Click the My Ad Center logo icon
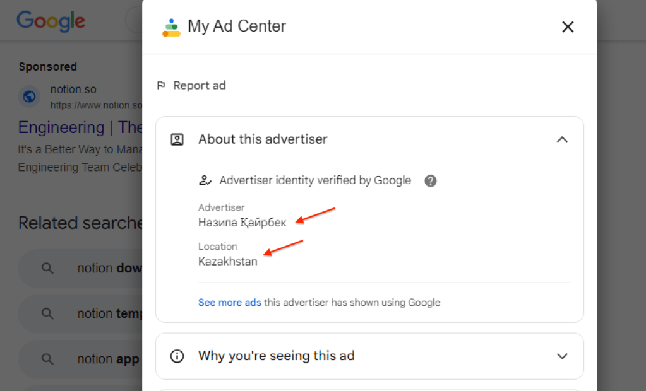This screenshot has height=391, width=646. 171,27
